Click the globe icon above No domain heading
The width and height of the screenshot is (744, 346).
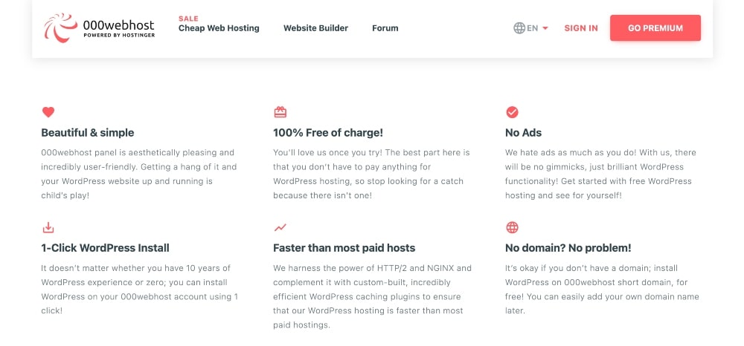pos(512,227)
